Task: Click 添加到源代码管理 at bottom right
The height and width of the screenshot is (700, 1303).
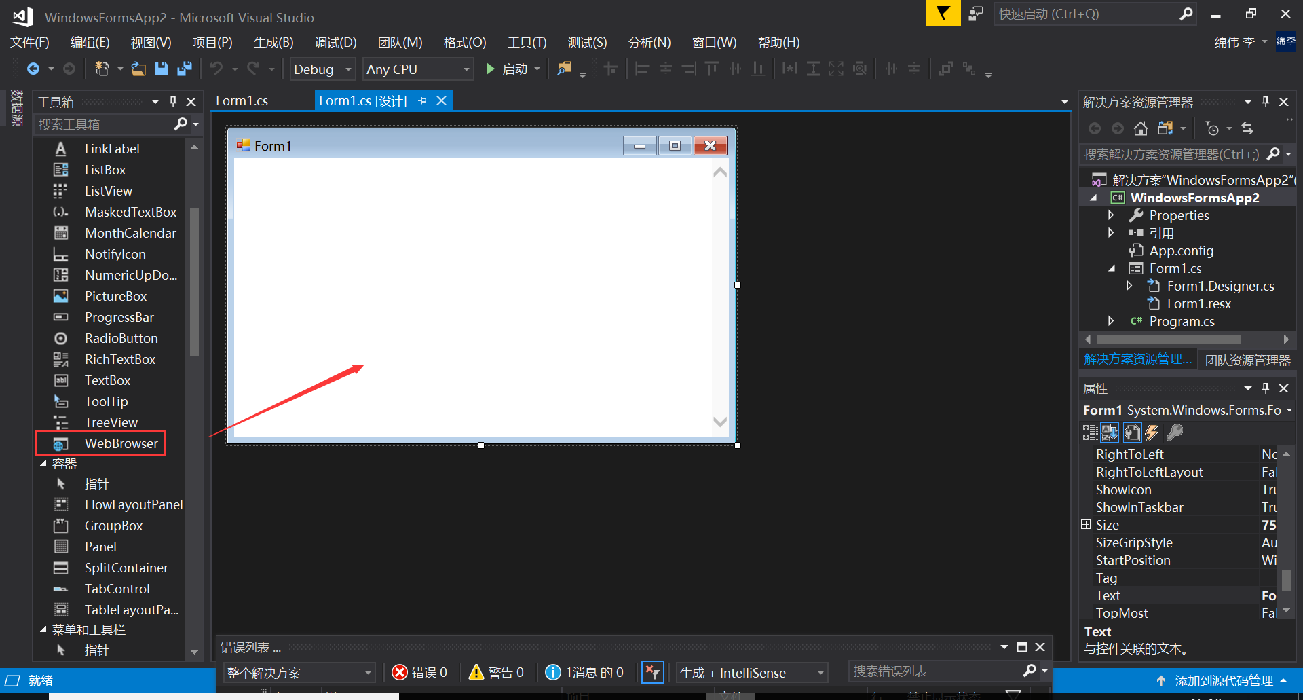Action: (x=1222, y=680)
